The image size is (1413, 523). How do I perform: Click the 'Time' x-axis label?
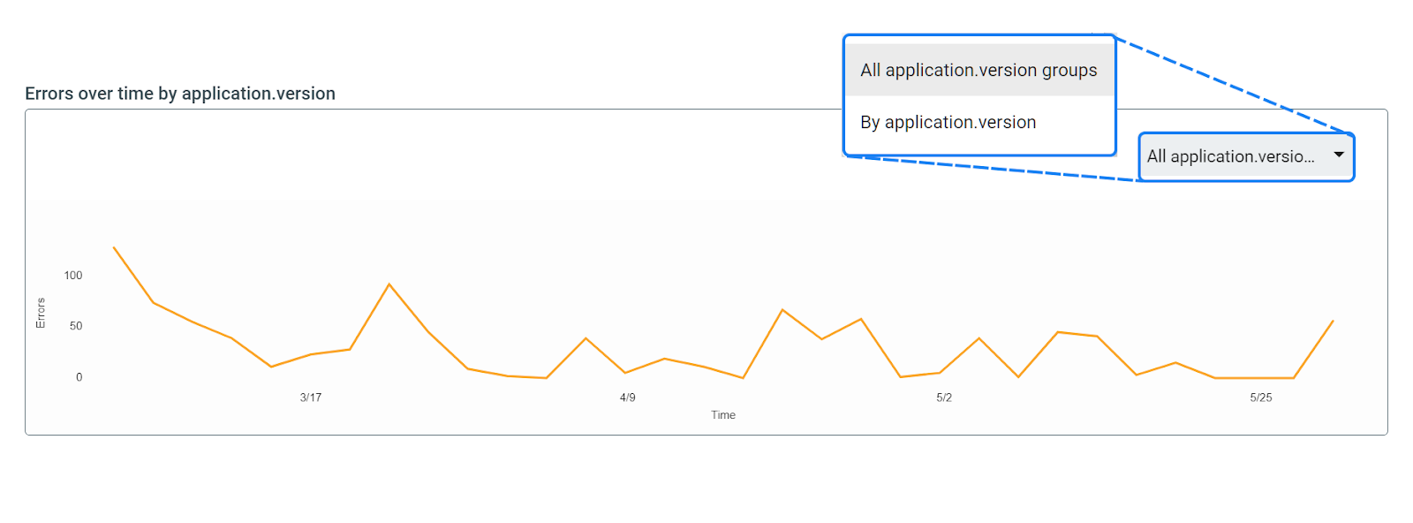tap(722, 415)
